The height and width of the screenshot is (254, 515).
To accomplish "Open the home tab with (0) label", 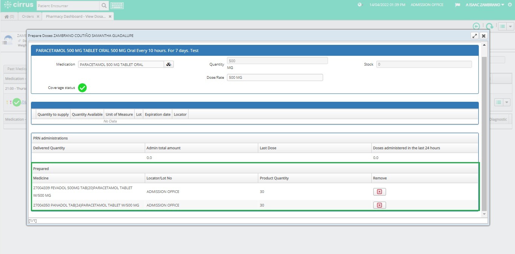I will pyautogui.click(x=9, y=16).
